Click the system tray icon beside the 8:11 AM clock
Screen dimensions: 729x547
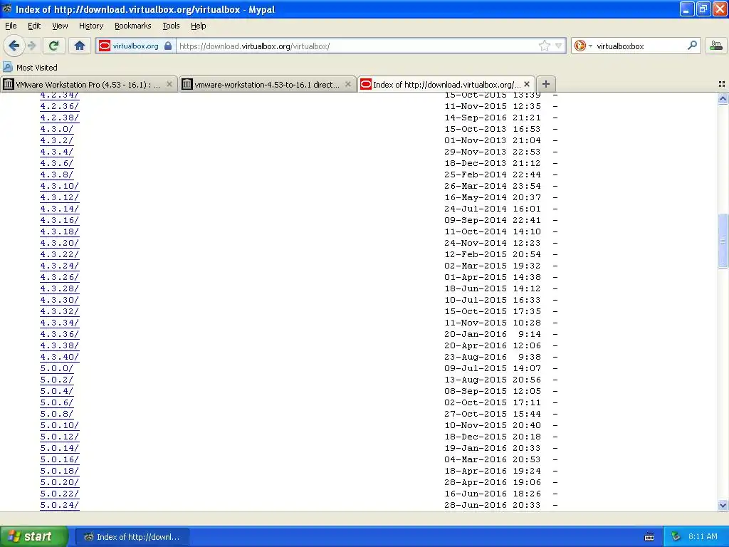(676, 537)
